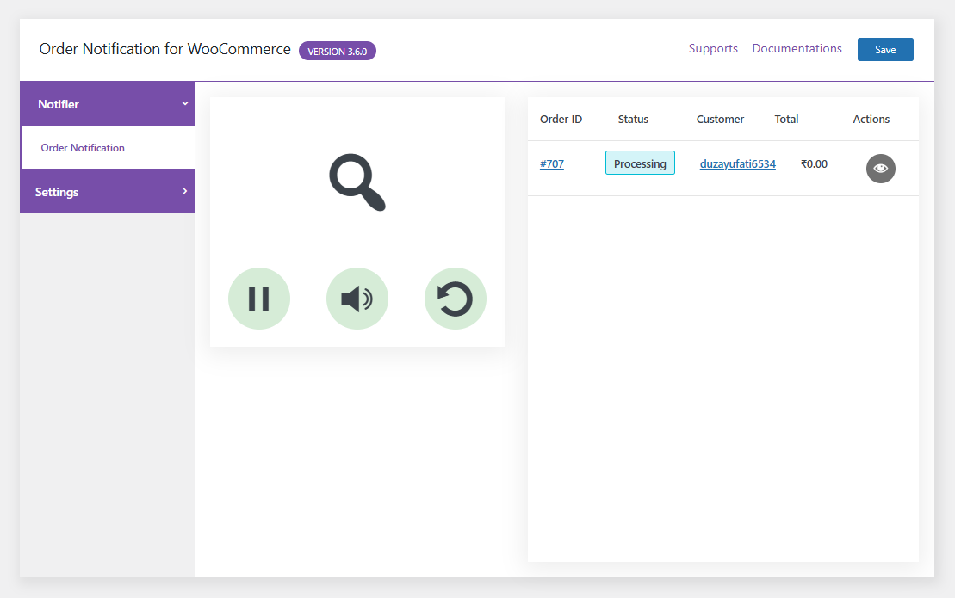Viewport: 955px width, 598px height.
Task: Open customer duzayufati6534 profile link
Action: point(737,163)
